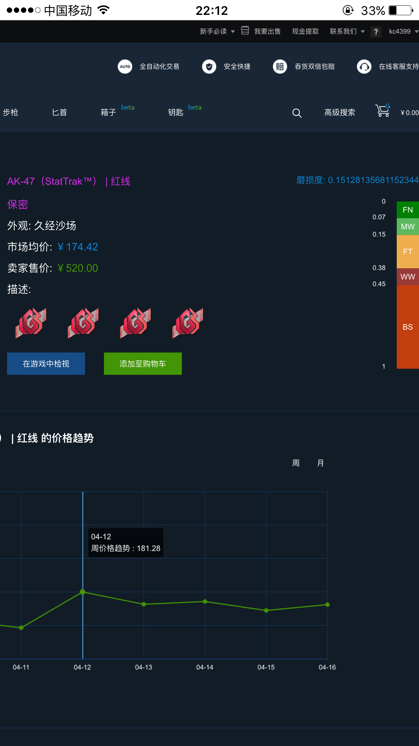
Task: Click the question mark help icon
Action: pos(376,32)
